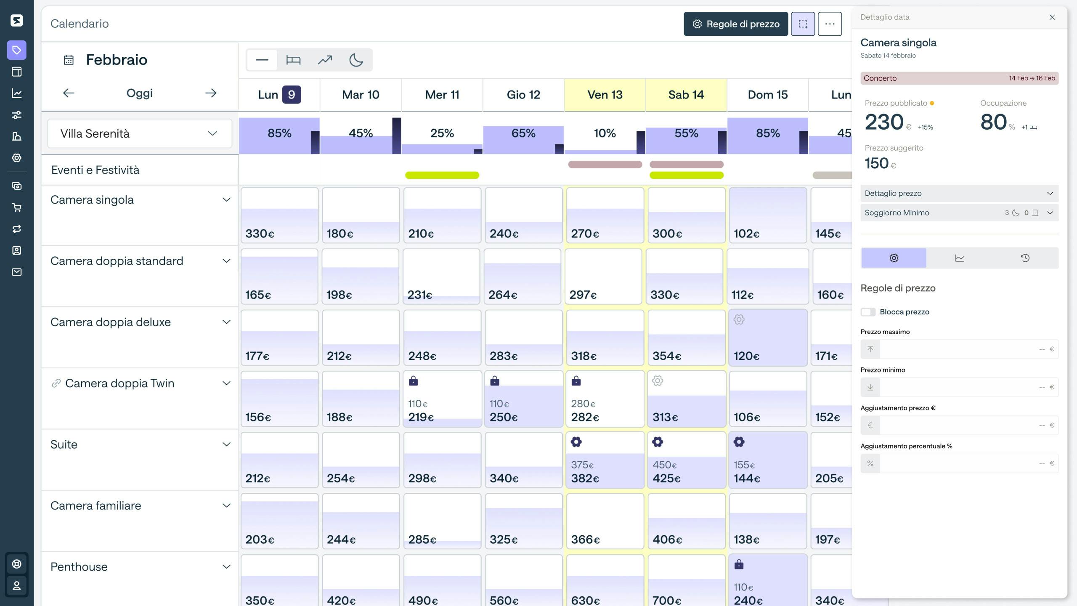This screenshot has height=606, width=1077.
Task: Select Penthouse 700€ cell on Sab 14
Action: coord(686,581)
